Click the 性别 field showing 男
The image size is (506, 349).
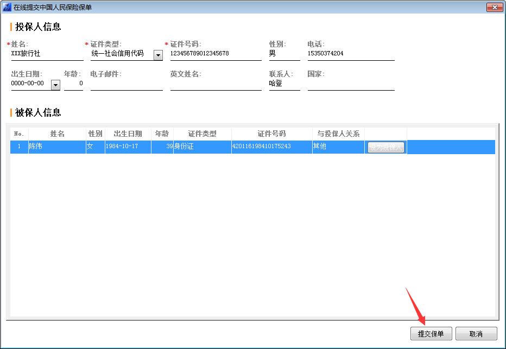[x=284, y=54]
